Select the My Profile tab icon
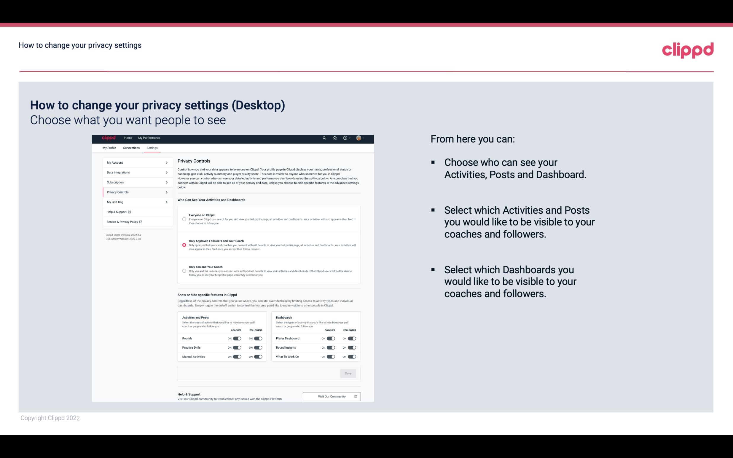Screen dimensions: 733x458 tap(109, 148)
